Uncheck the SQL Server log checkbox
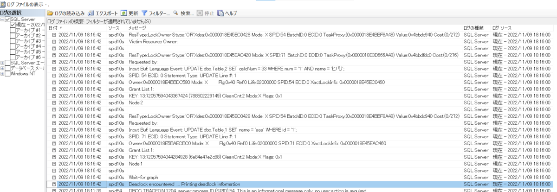 (x=7, y=19)
